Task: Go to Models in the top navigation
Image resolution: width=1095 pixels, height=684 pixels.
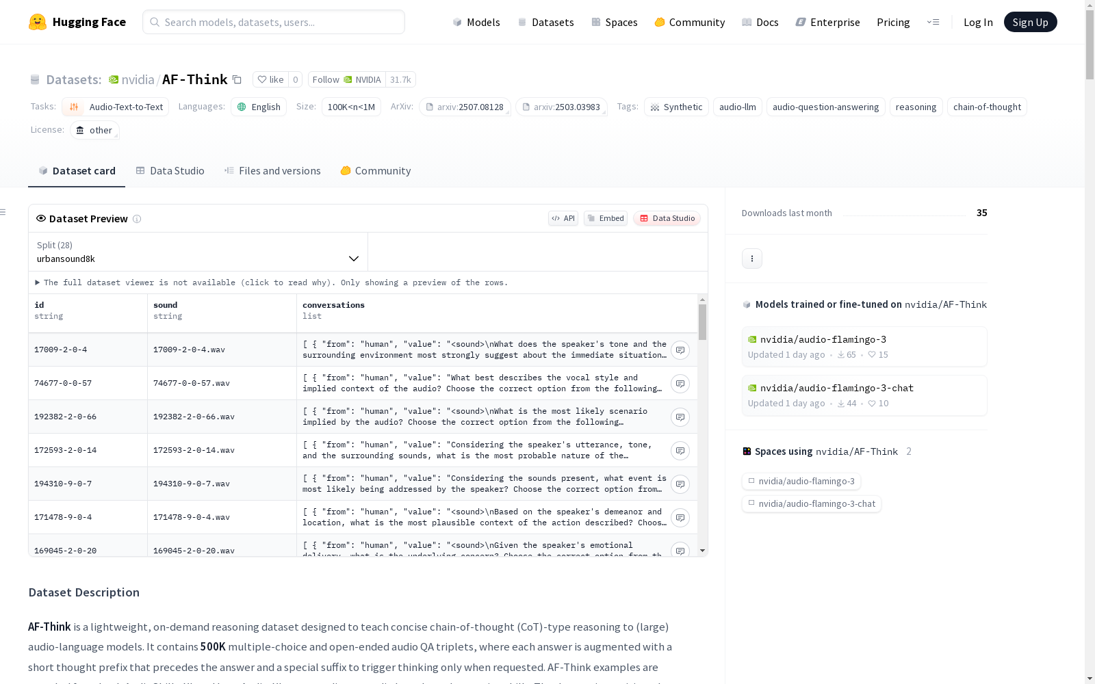Action: tap(476, 22)
